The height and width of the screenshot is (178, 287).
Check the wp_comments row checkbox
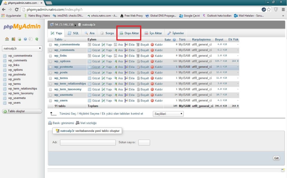(x=50, y=50)
